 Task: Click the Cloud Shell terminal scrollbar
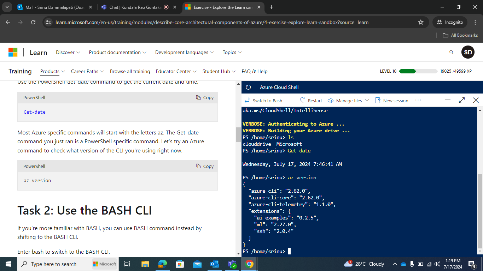click(480, 211)
